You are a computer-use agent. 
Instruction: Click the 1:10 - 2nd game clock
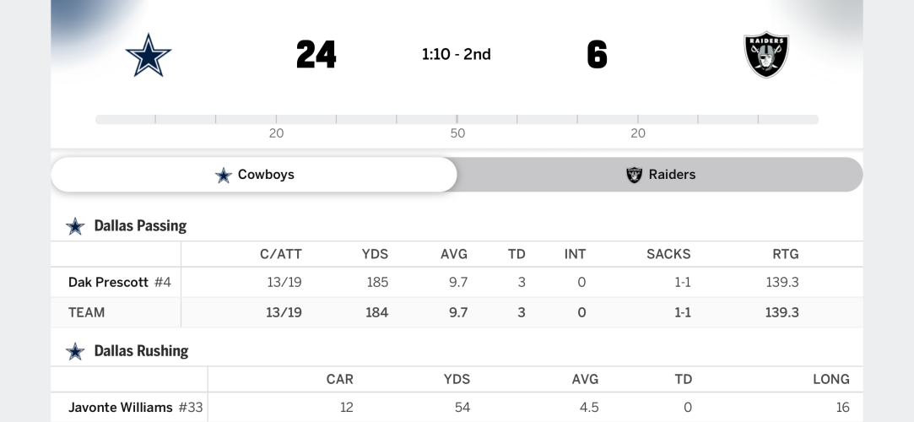coord(457,55)
